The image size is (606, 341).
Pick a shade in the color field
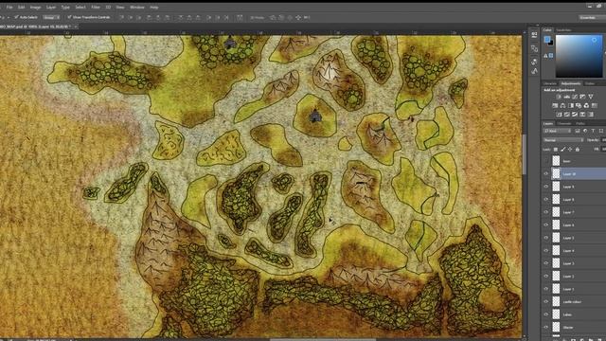pos(579,56)
